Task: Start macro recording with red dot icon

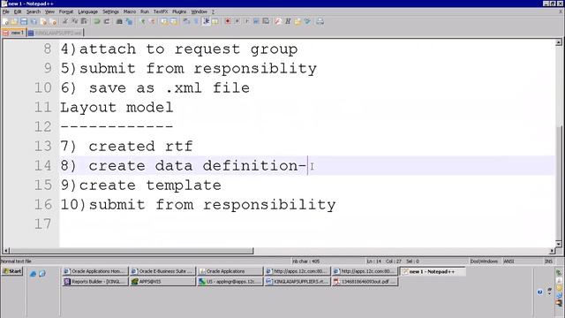Action: [x=228, y=21]
